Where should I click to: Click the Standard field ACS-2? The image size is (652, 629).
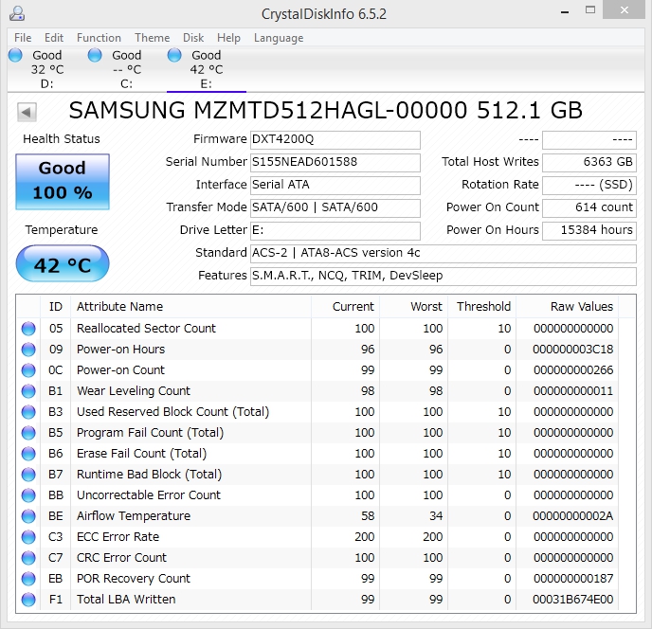tap(444, 253)
